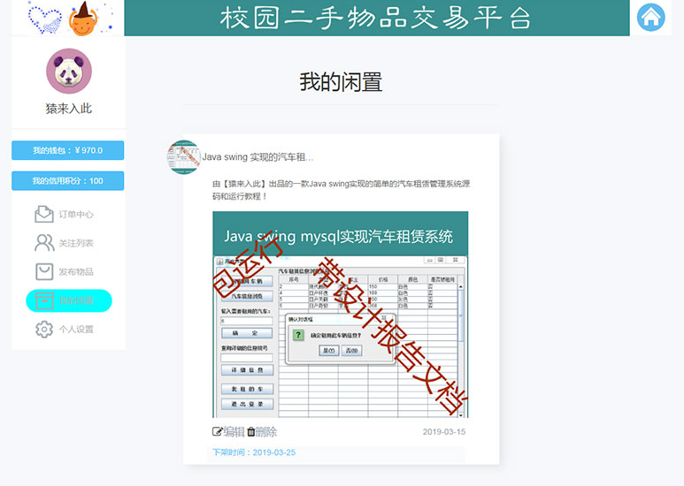Image resolution: width=684 pixels, height=486 pixels.
Task: Open following list people icon
Action: 44,243
